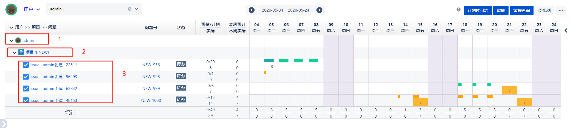Click the user avatar at top left
Viewport: 571px width, 128px height.
(11, 10)
